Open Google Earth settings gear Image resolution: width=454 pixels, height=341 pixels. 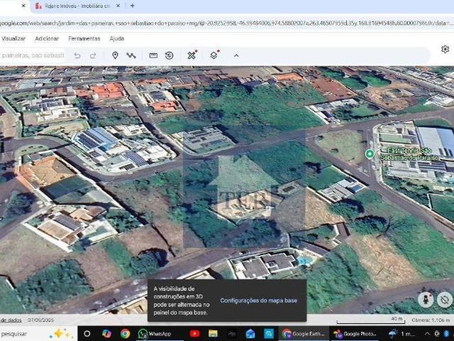coord(445,49)
